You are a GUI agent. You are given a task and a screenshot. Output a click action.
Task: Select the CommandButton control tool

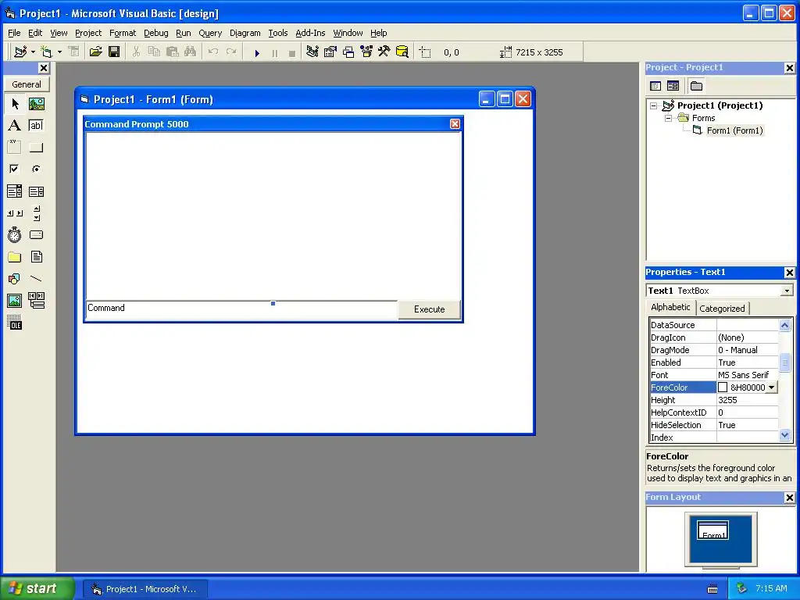pos(36,148)
